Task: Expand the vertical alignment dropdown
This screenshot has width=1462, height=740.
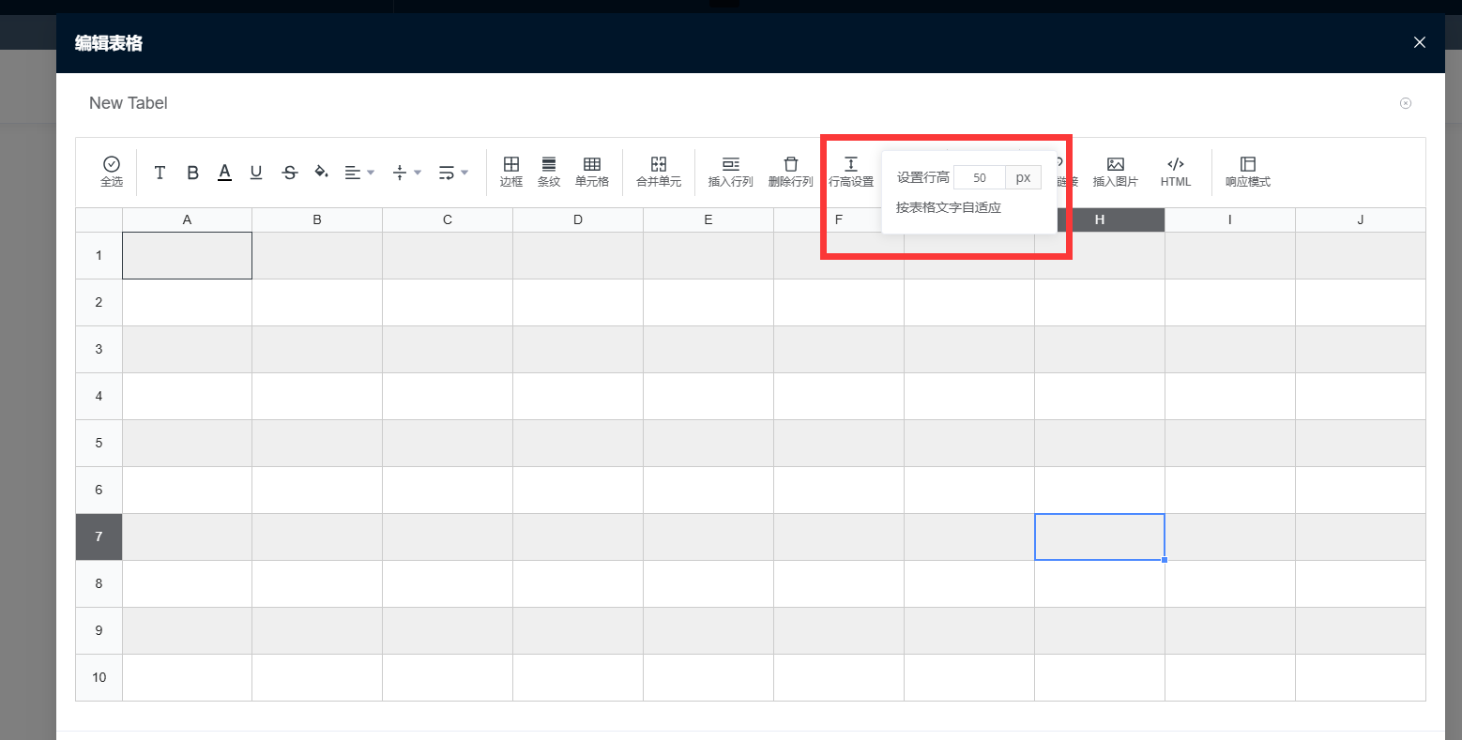Action: tap(406, 173)
